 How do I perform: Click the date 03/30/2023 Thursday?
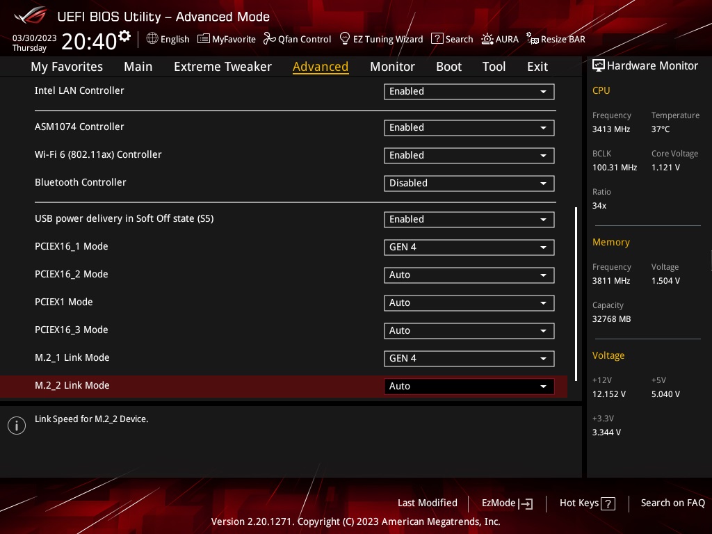click(x=34, y=42)
